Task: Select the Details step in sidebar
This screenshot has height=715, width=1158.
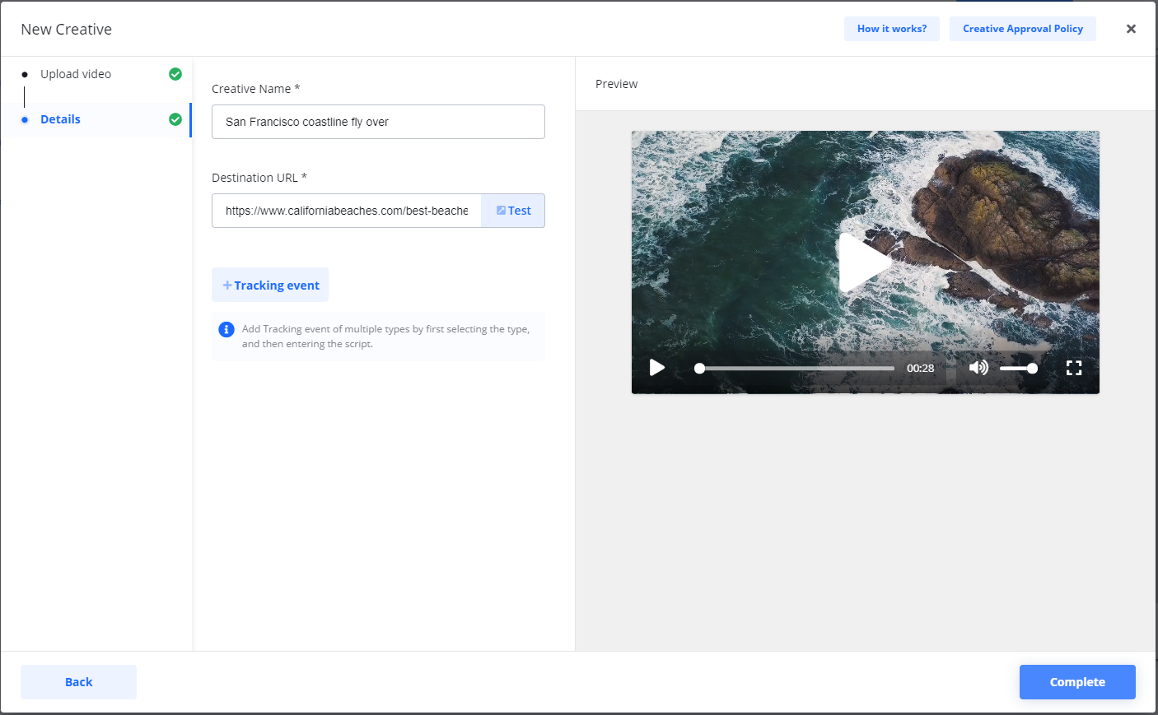Action: [60, 119]
